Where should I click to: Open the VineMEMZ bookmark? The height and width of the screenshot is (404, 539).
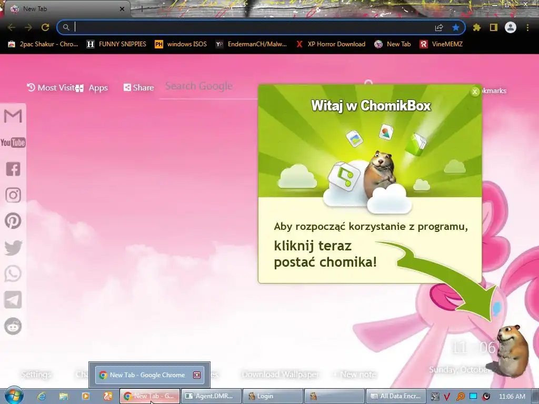[441, 44]
